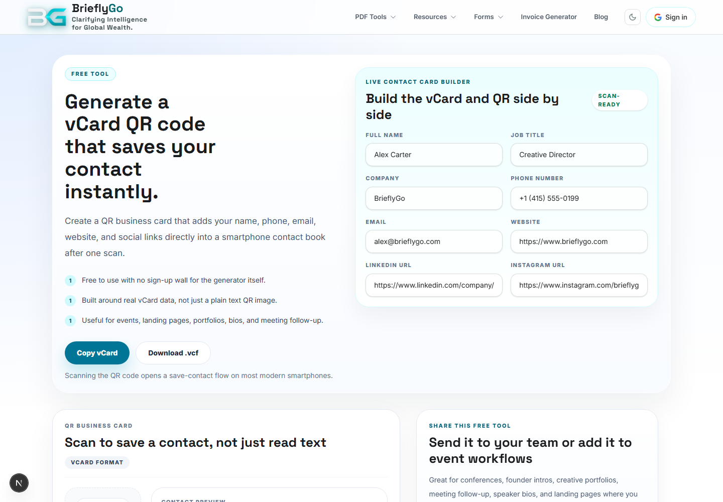Edit the Website URL input field

[x=579, y=241]
